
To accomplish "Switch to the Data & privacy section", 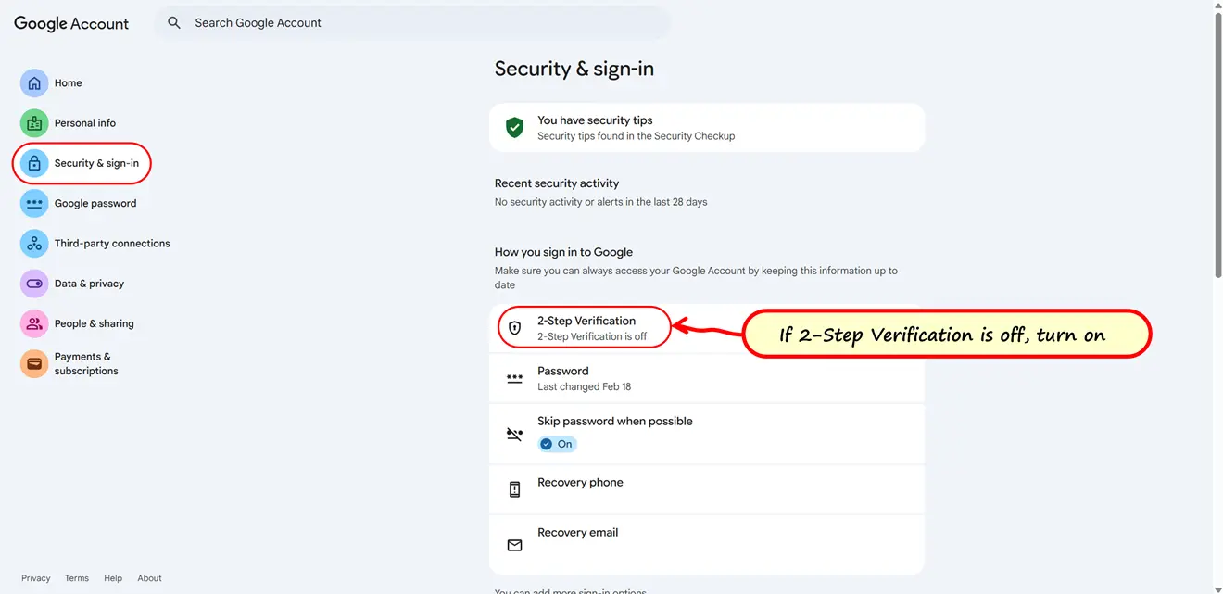I will coord(89,283).
